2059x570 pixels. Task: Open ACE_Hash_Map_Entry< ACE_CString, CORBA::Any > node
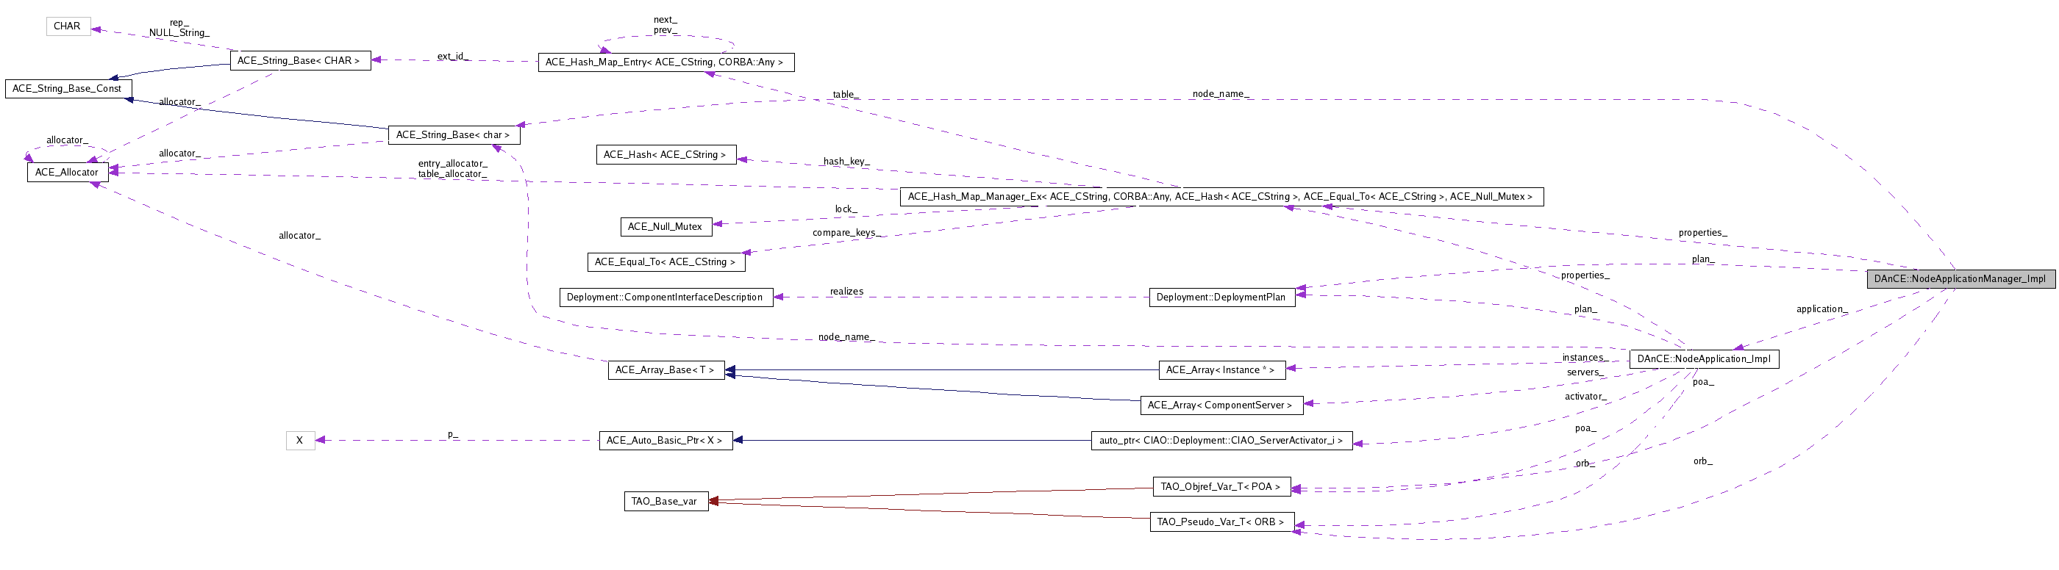[665, 62]
